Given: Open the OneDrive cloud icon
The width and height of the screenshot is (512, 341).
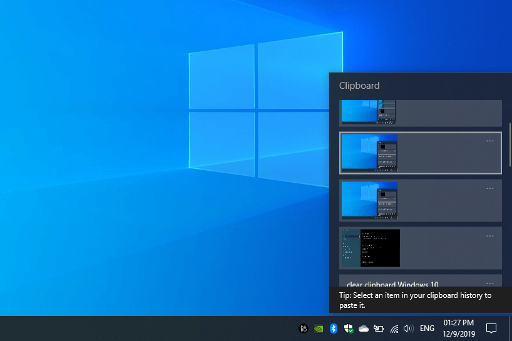Looking at the screenshot, I should tap(364, 328).
